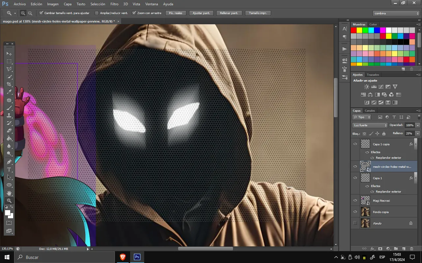Viewport: 422px width, 263px height.
Task: Open the Brave browser from taskbar
Action: [x=123, y=257]
